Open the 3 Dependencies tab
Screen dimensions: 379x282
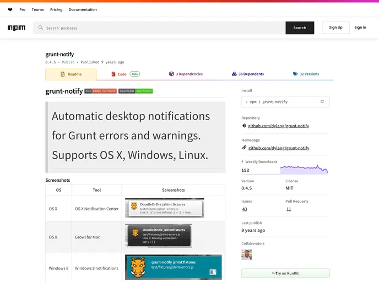(186, 74)
